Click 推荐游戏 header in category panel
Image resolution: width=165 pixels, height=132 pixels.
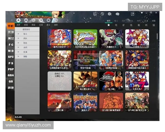point(26,29)
